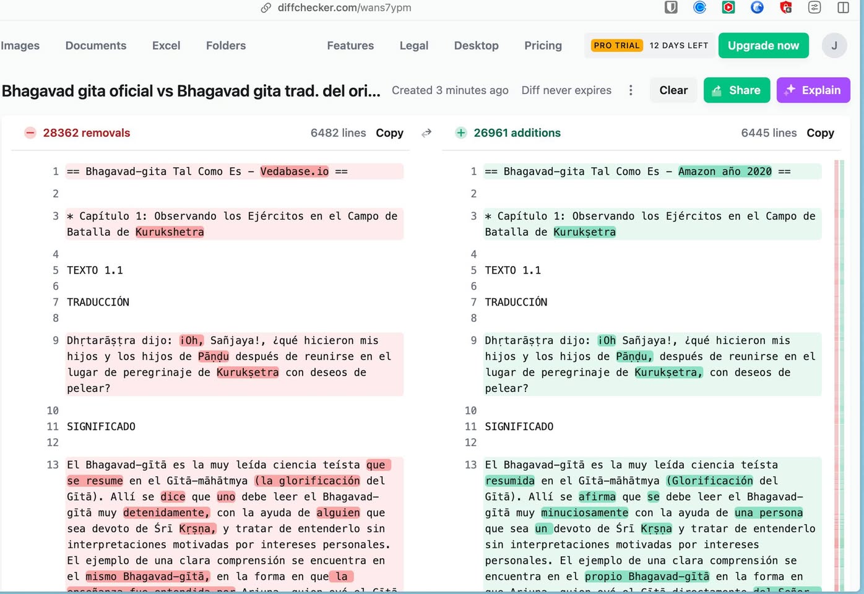Open the three-dot more options menu

click(631, 90)
